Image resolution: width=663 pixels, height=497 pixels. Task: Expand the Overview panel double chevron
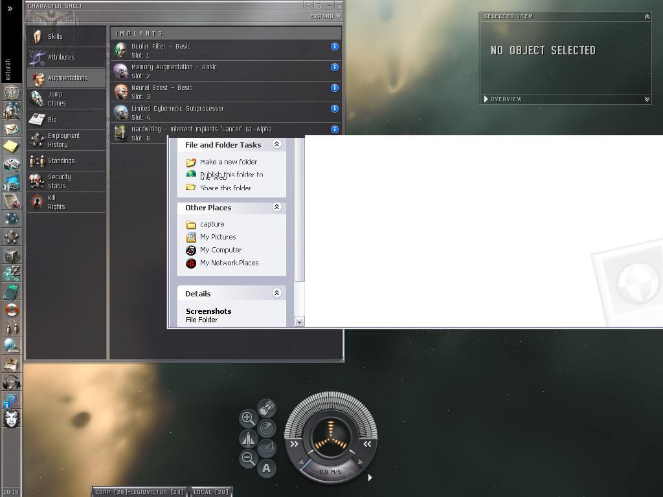click(x=647, y=99)
